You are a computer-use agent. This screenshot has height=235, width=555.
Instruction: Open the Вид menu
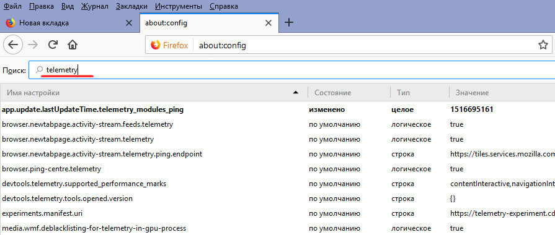click(67, 6)
